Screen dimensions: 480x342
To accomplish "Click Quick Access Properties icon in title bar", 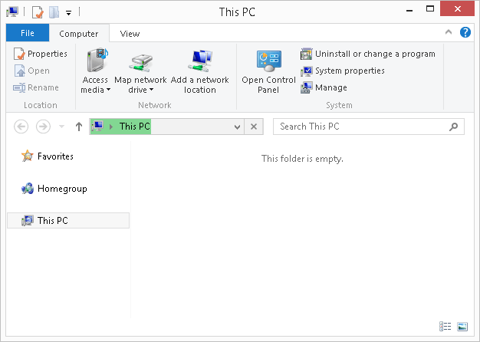I will point(38,12).
